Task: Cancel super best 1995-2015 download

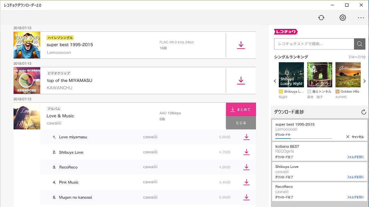Action: tap(355, 137)
